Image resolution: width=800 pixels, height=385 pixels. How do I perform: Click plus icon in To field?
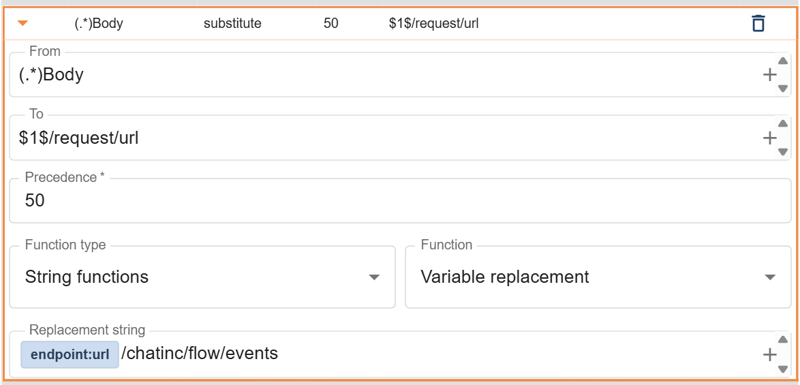769,138
